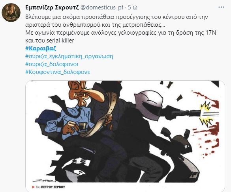231x192 pixels.
Task: Click the author's round profile avatar
Action: click(11, 13)
